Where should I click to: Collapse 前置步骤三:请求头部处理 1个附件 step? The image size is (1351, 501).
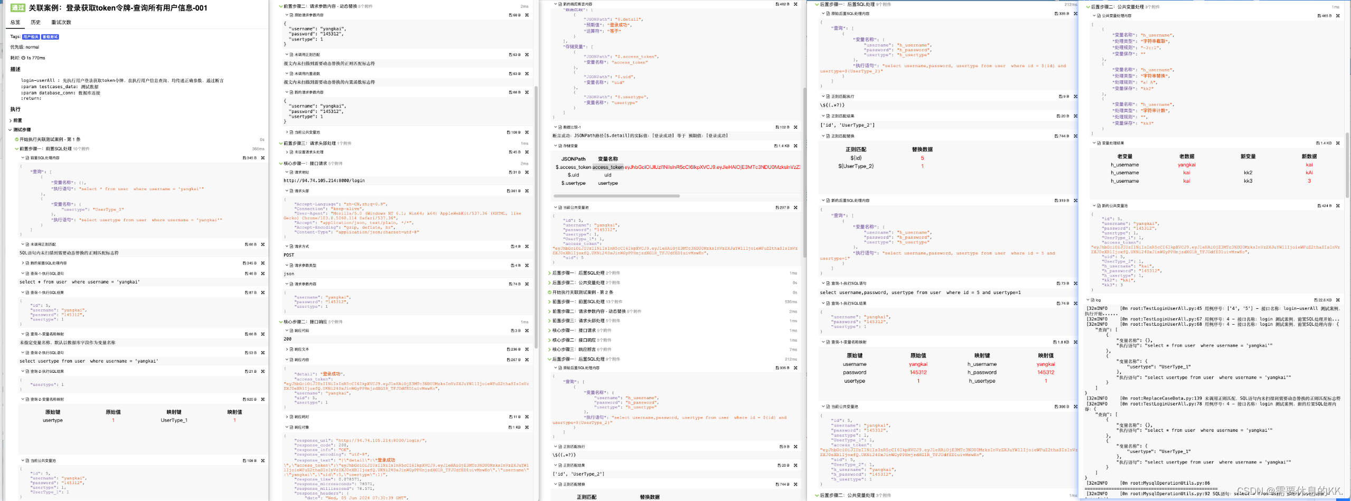[x=280, y=143]
